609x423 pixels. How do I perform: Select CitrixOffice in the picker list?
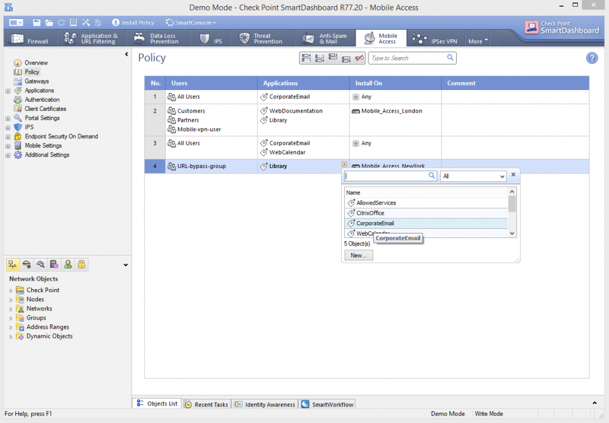(426, 213)
